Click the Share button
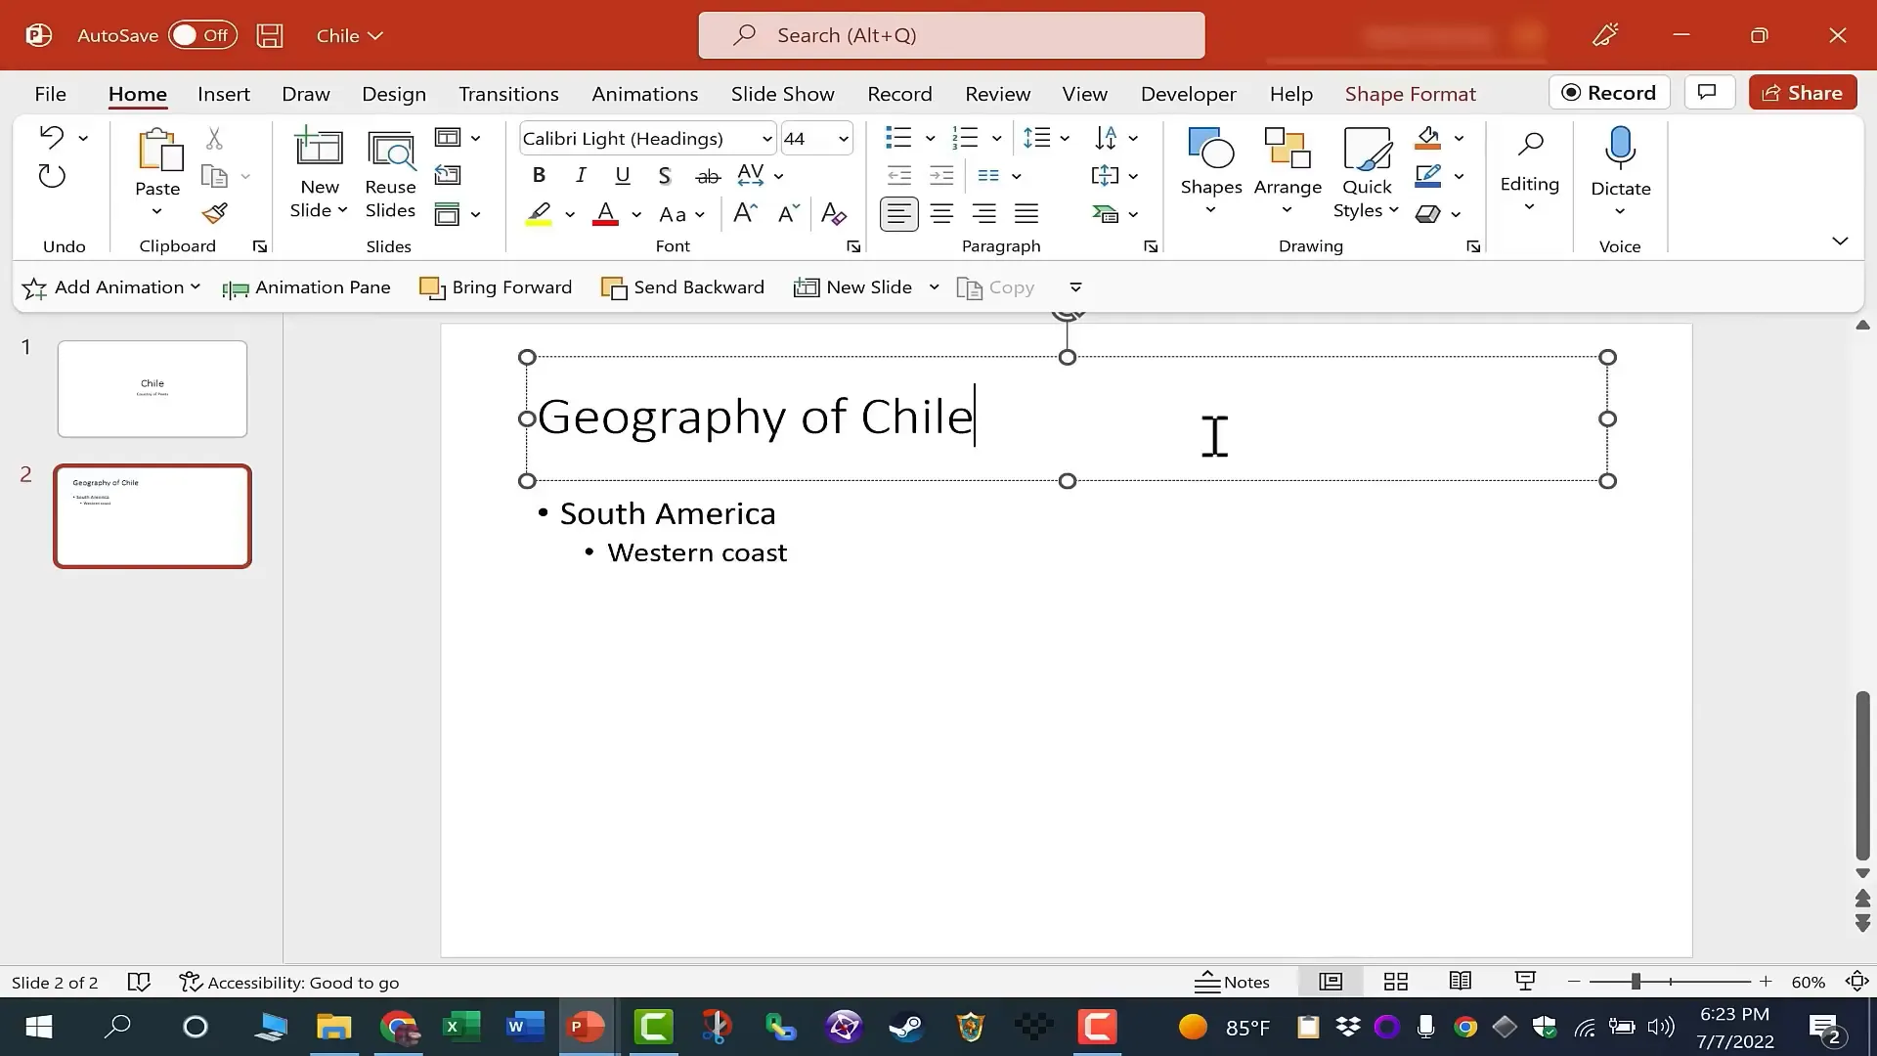Image resolution: width=1877 pixels, height=1056 pixels. click(x=1803, y=93)
